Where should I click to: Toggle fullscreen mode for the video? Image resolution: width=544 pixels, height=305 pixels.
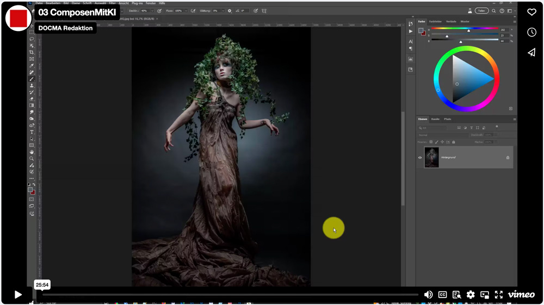[499, 295]
